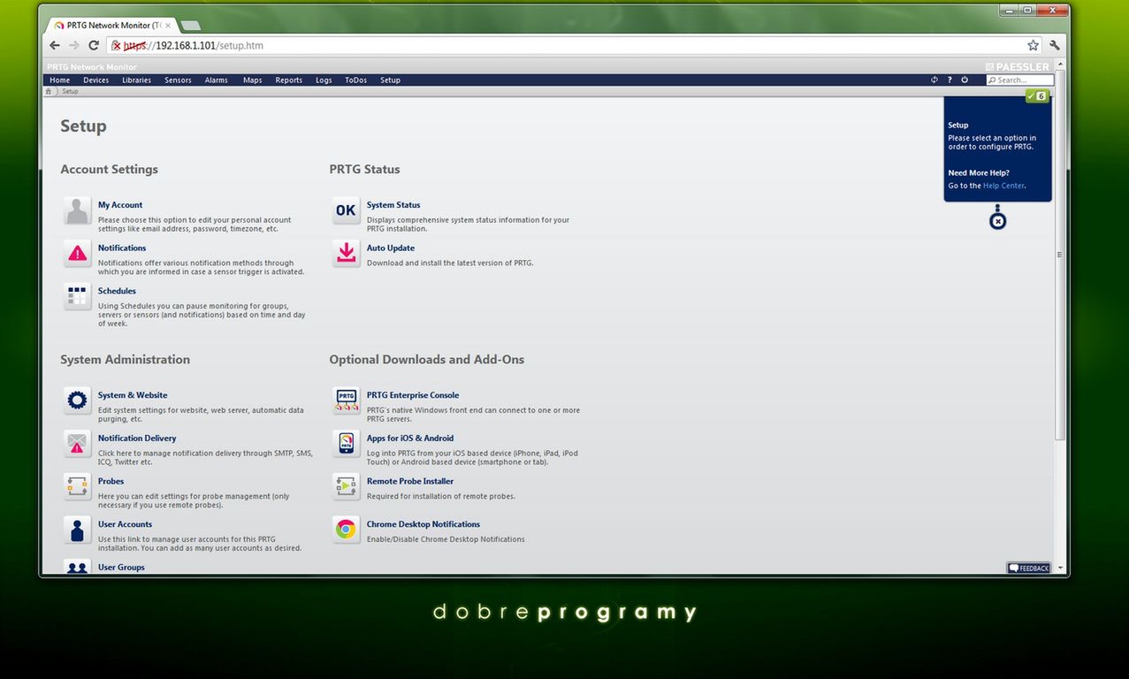Open the Schedules link
This screenshot has height=679, width=1129.
pyautogui.click(x=117, y=291)
